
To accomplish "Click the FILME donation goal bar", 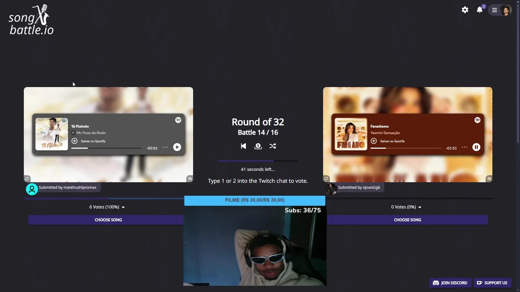I will point(255,200).
